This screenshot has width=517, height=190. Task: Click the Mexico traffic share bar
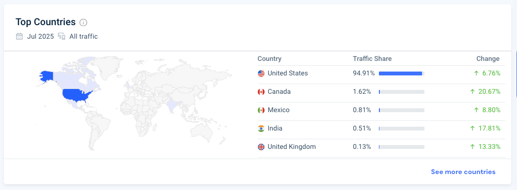coord(402,110)
